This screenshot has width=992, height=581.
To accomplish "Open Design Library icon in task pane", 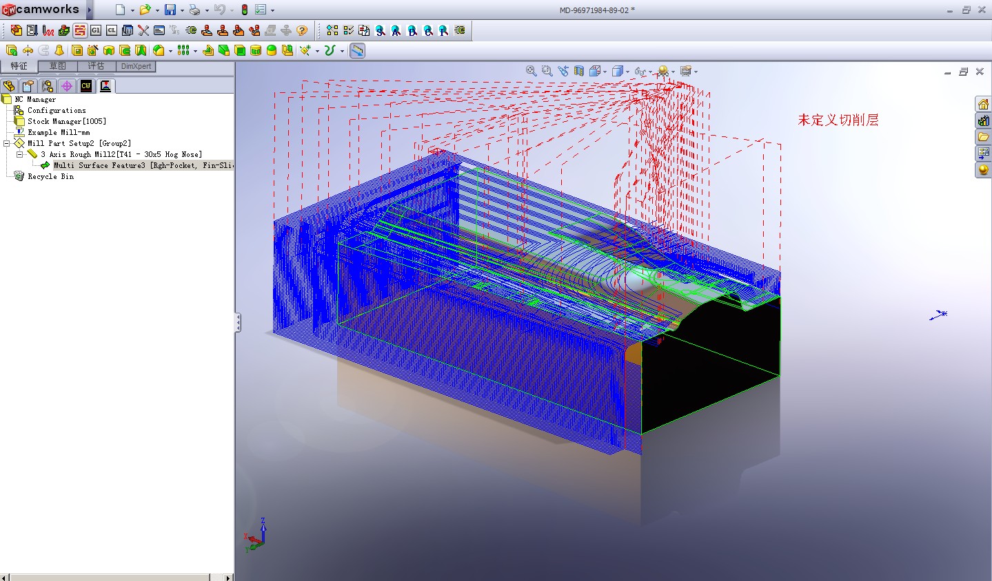I will coord(983,120).
